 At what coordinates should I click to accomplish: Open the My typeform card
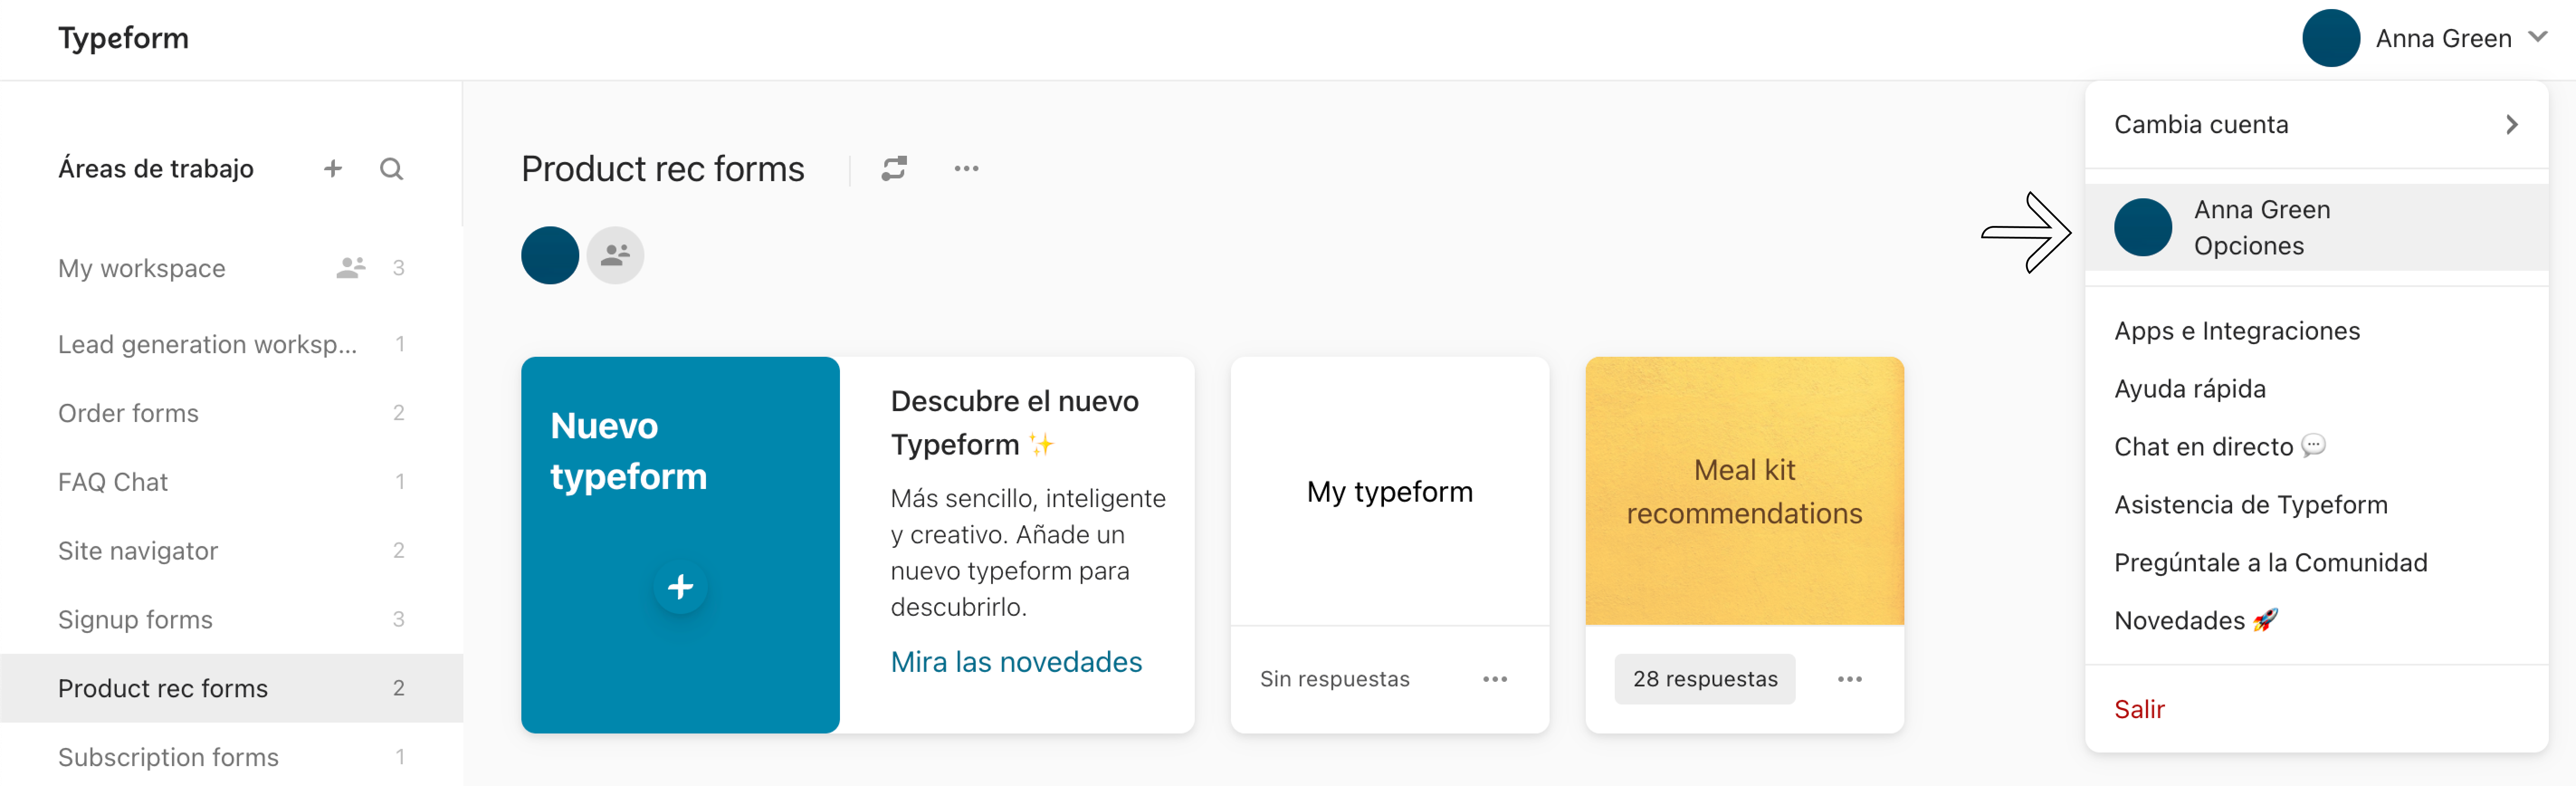pos(1390,491)
